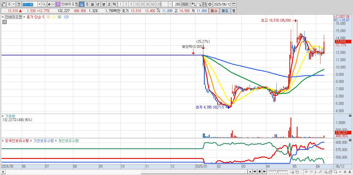Click the add-indicator candlestick icon

[193, 4]
